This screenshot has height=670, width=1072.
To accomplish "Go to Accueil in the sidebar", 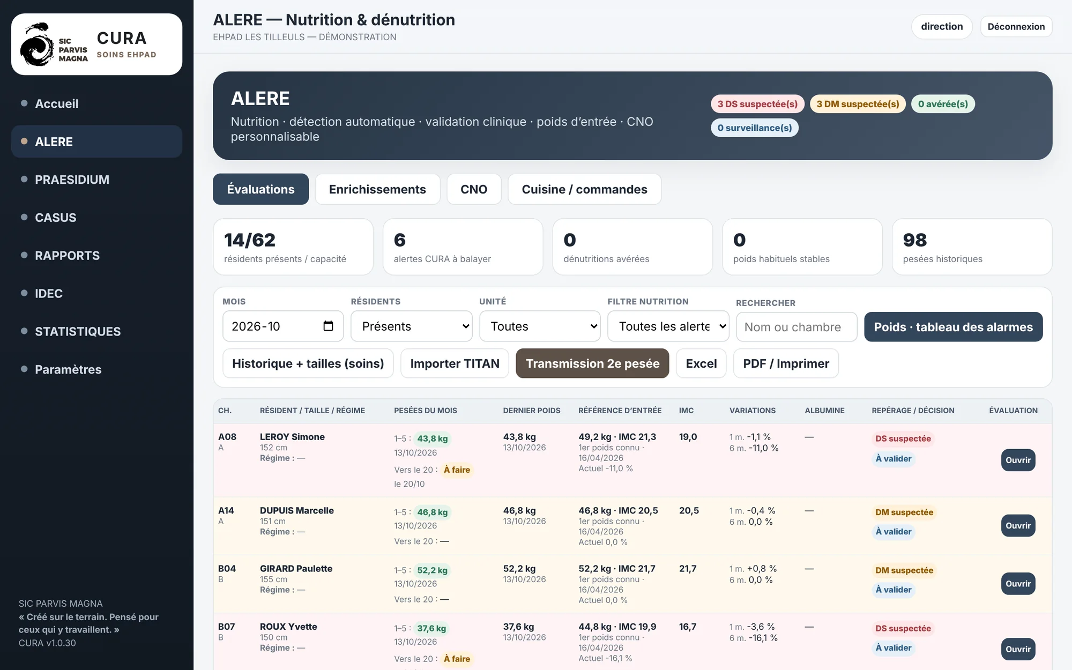I will pos(96,103).
